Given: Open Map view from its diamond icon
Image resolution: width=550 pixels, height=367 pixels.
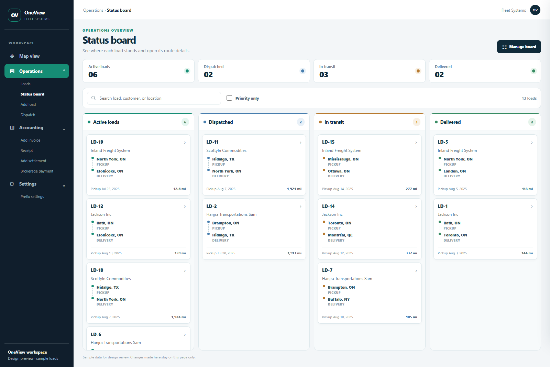Looking at the screenshot, I should point(12,56).
